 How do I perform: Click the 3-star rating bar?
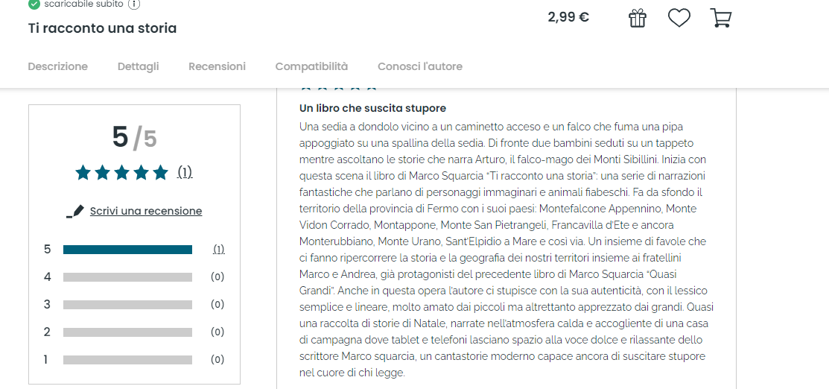pos(127,305)
